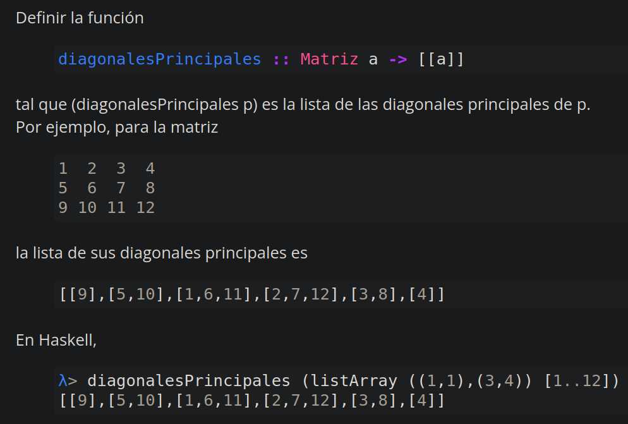The height and width of the screenshot is (424, 628).
Task: Click the blue lambda prompt symbol
Action: click(63, 380)
